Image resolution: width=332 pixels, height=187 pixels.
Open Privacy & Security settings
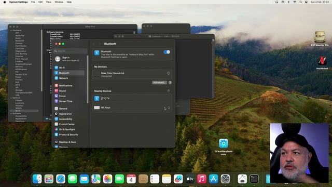(x=69, y=135)
